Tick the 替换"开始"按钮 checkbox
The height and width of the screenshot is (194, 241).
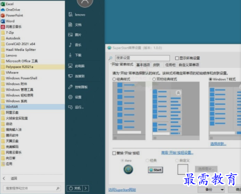[x=114, y=153]
